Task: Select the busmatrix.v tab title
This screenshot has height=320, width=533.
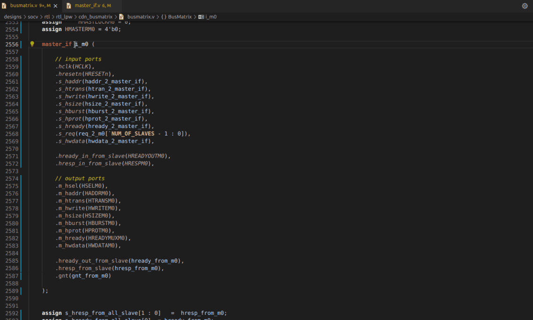Action: click(x=24, y=6)
